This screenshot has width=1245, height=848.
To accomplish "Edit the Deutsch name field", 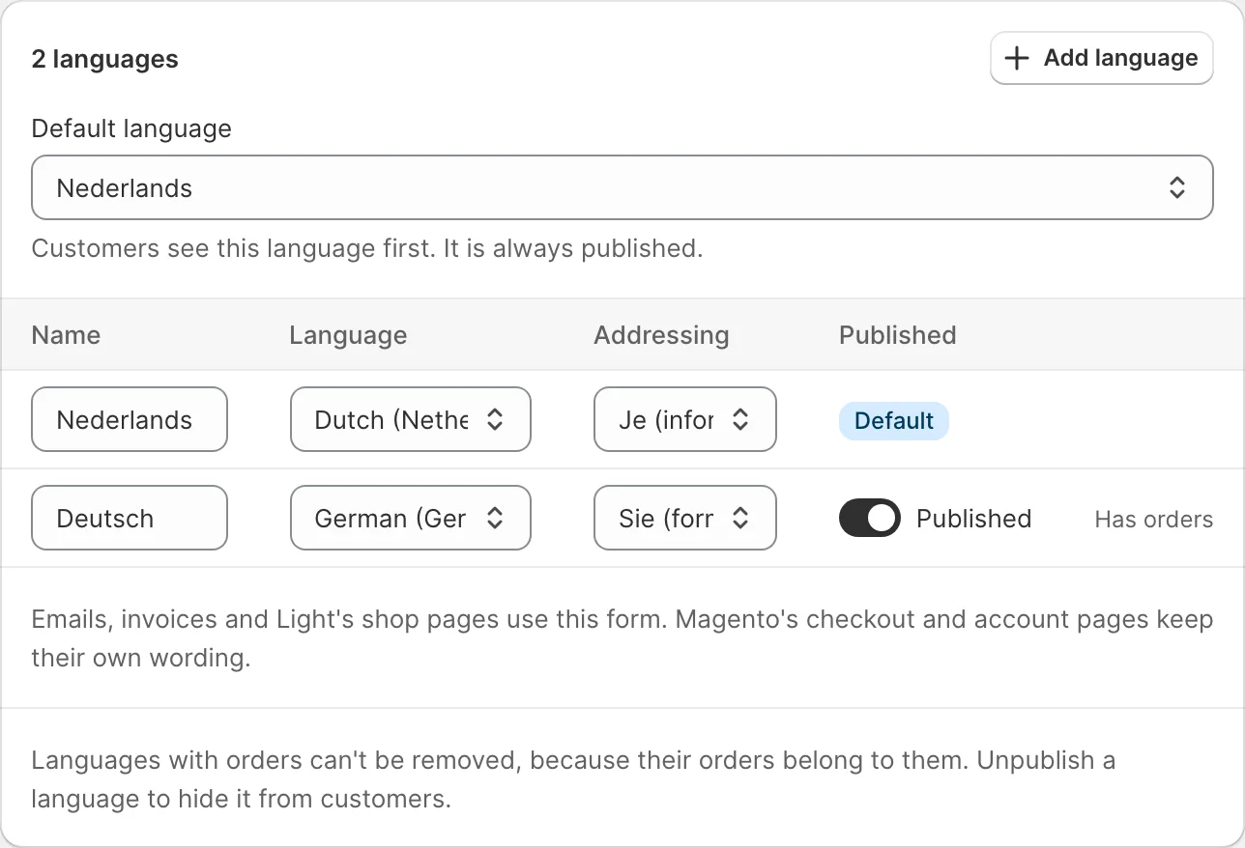I will 130,518.
